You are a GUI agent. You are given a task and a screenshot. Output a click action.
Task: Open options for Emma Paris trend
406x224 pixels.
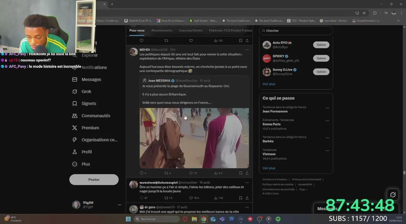[x=327, y=121]
